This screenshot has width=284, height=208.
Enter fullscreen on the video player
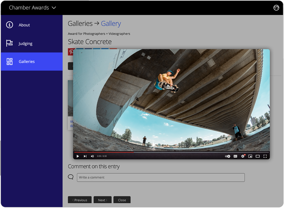(x=265, y=156)
